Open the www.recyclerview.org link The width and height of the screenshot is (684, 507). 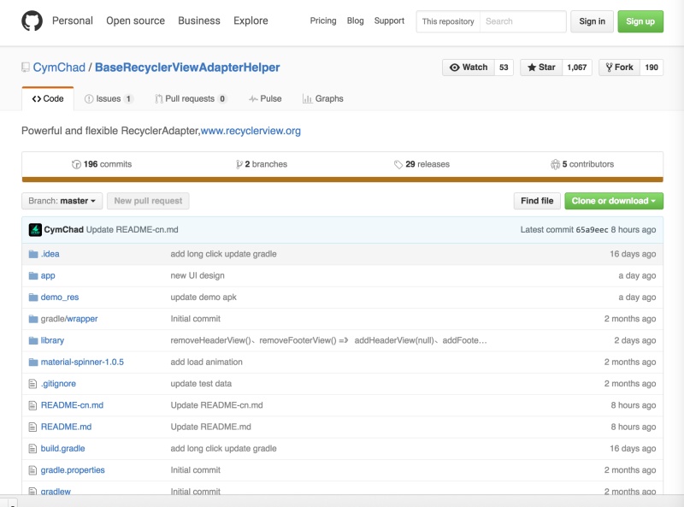pos(251,131)
